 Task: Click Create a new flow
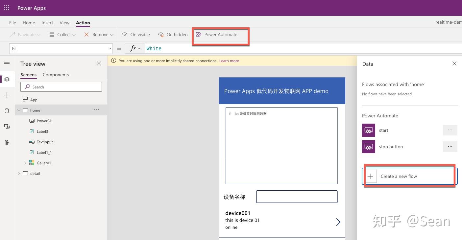399,176
